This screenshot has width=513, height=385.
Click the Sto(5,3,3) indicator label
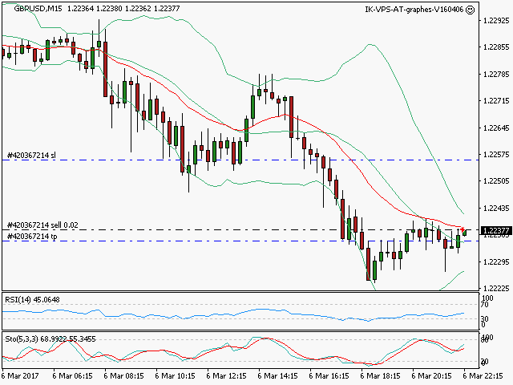(50, 338)
